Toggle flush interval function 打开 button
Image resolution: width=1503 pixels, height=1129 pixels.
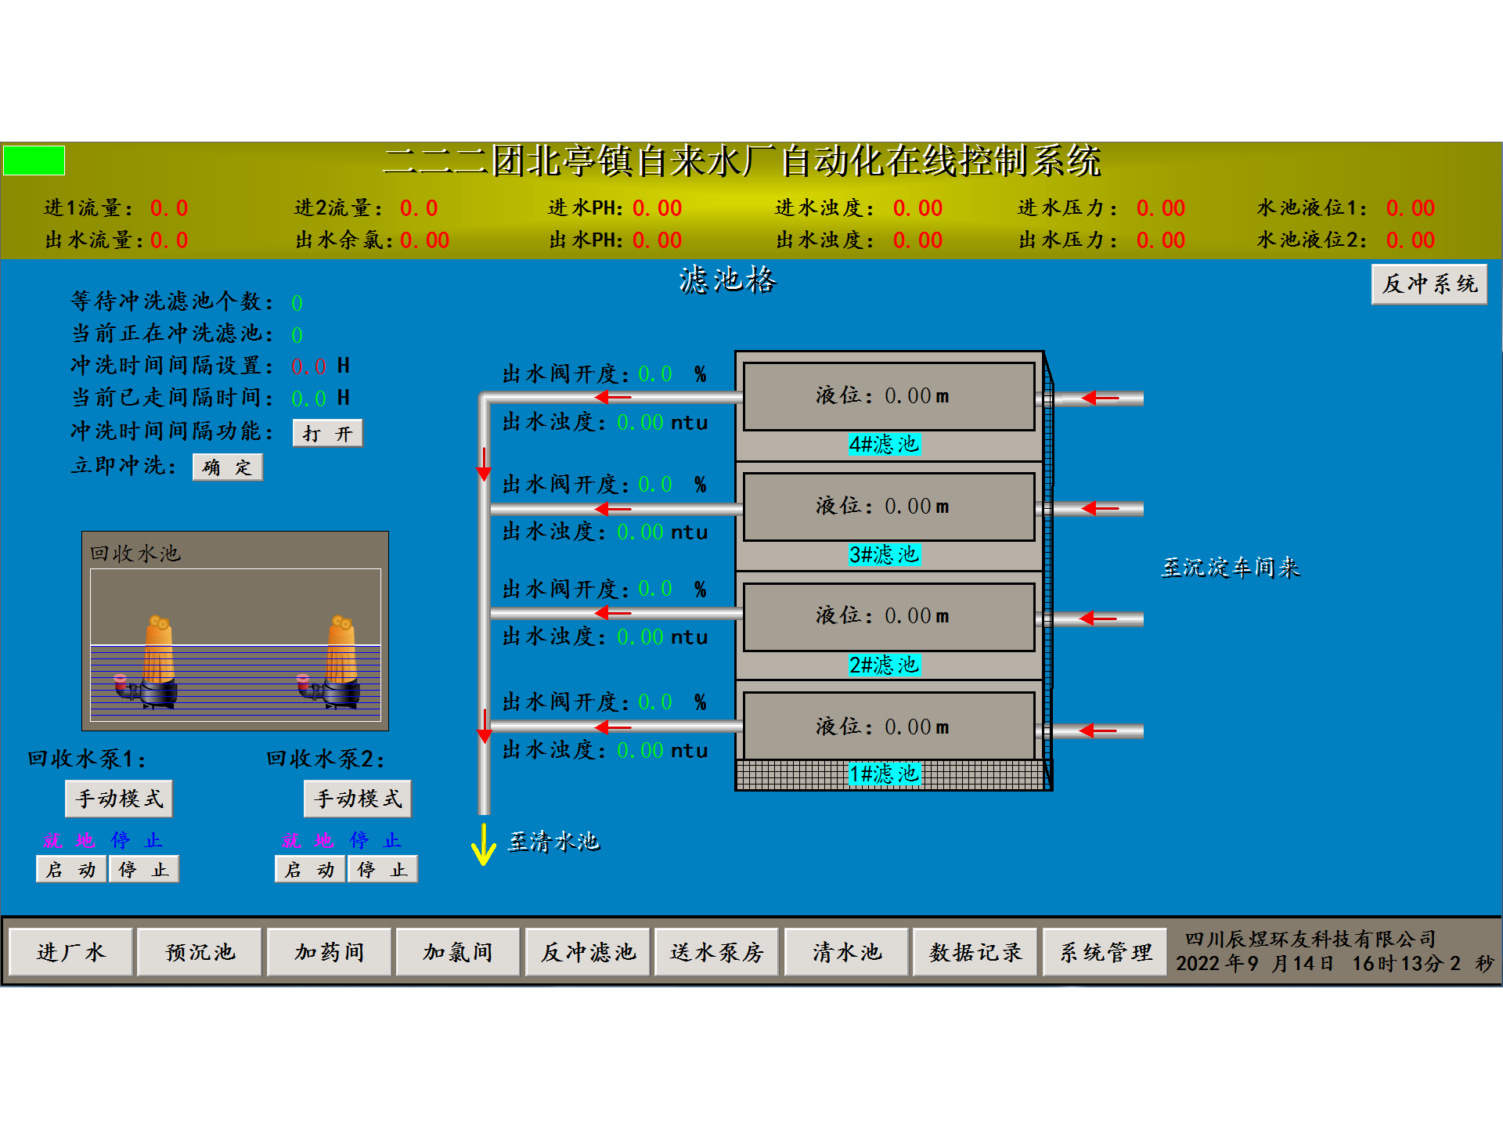327,434
